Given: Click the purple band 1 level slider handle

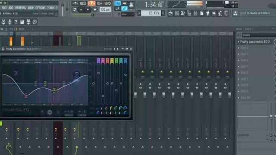Looking at the screenshot, I should coord(98,73).
